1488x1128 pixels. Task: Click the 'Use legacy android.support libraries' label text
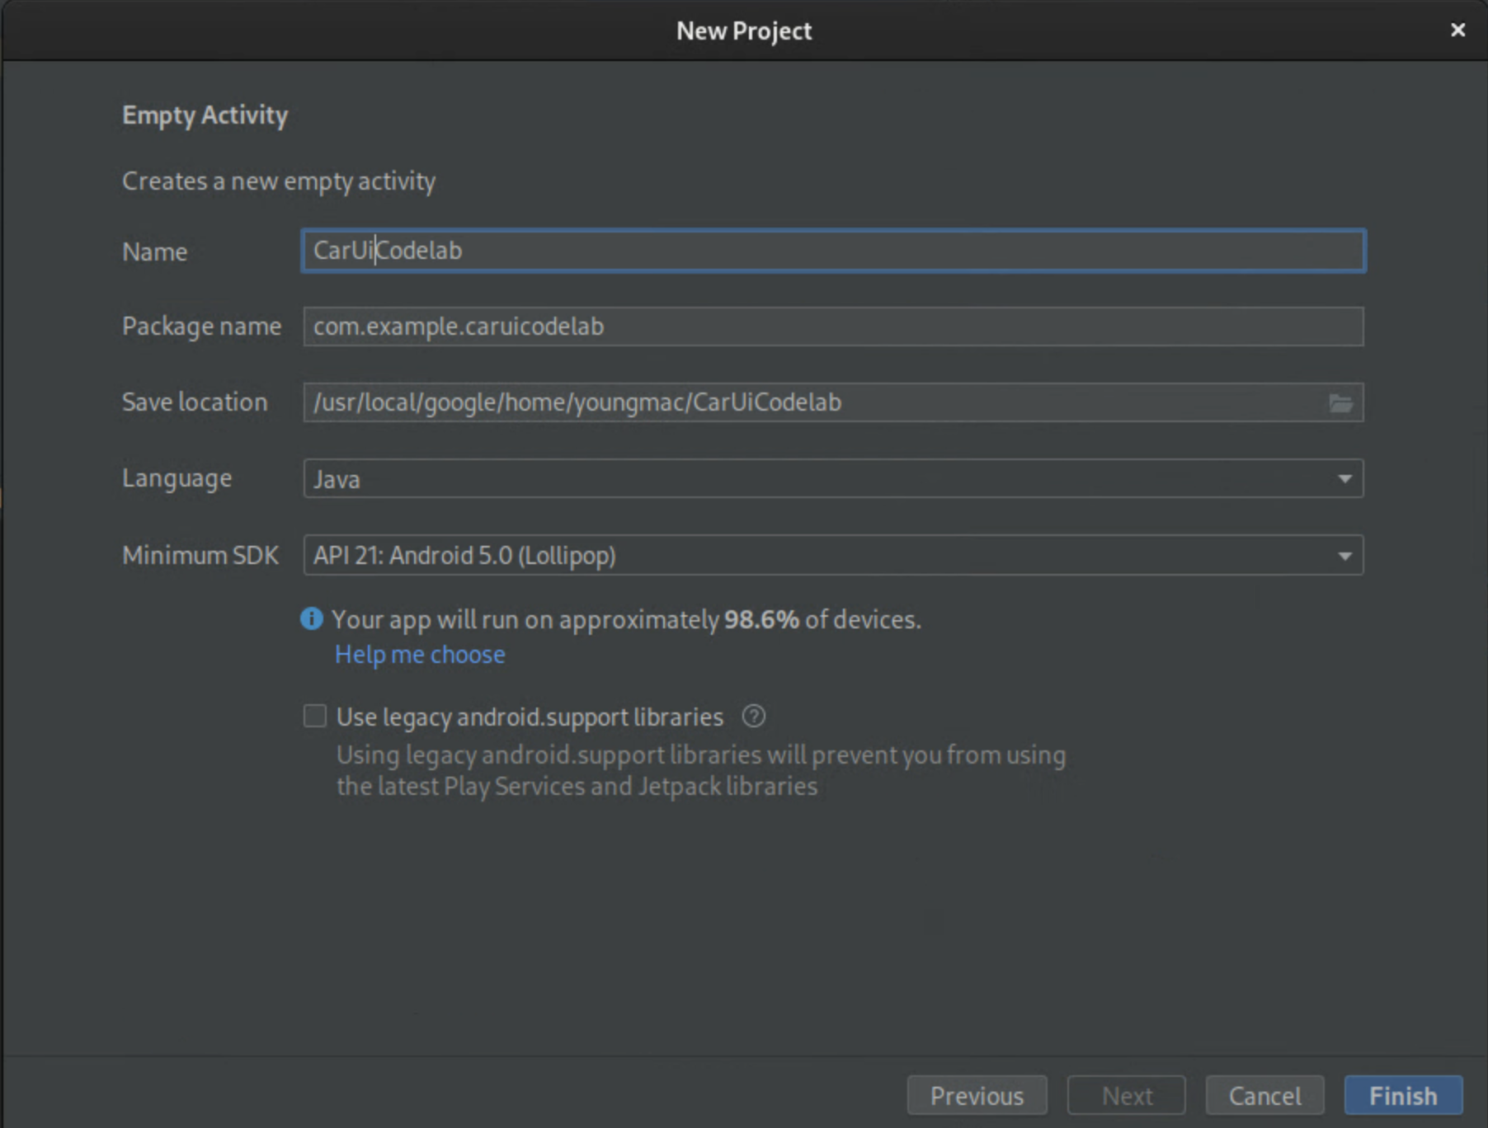coord(530,717)
